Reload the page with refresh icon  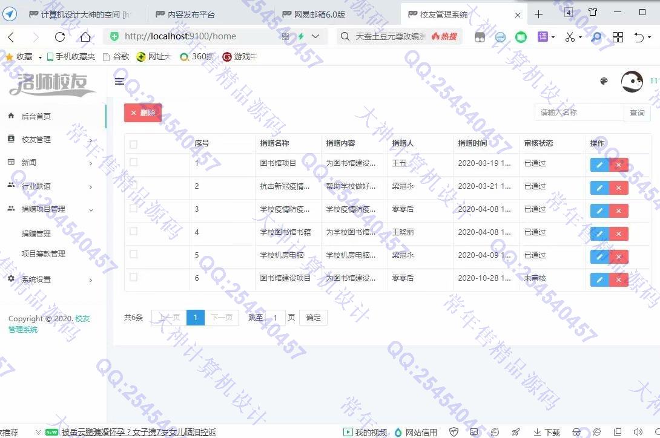pos(60,37)
